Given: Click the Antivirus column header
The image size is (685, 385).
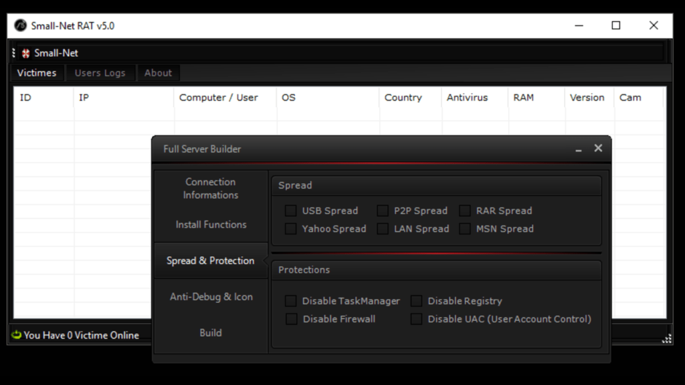Looking at the screenshot, I should tap(475, 98).
